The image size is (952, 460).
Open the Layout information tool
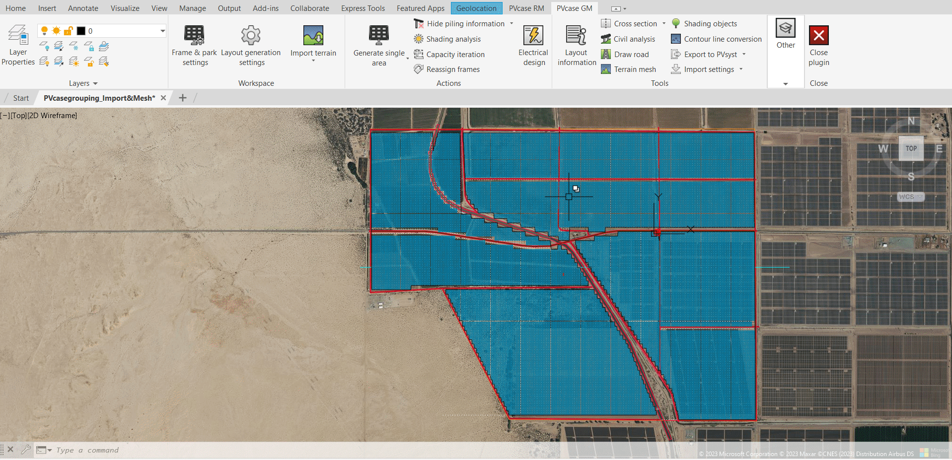576,36
